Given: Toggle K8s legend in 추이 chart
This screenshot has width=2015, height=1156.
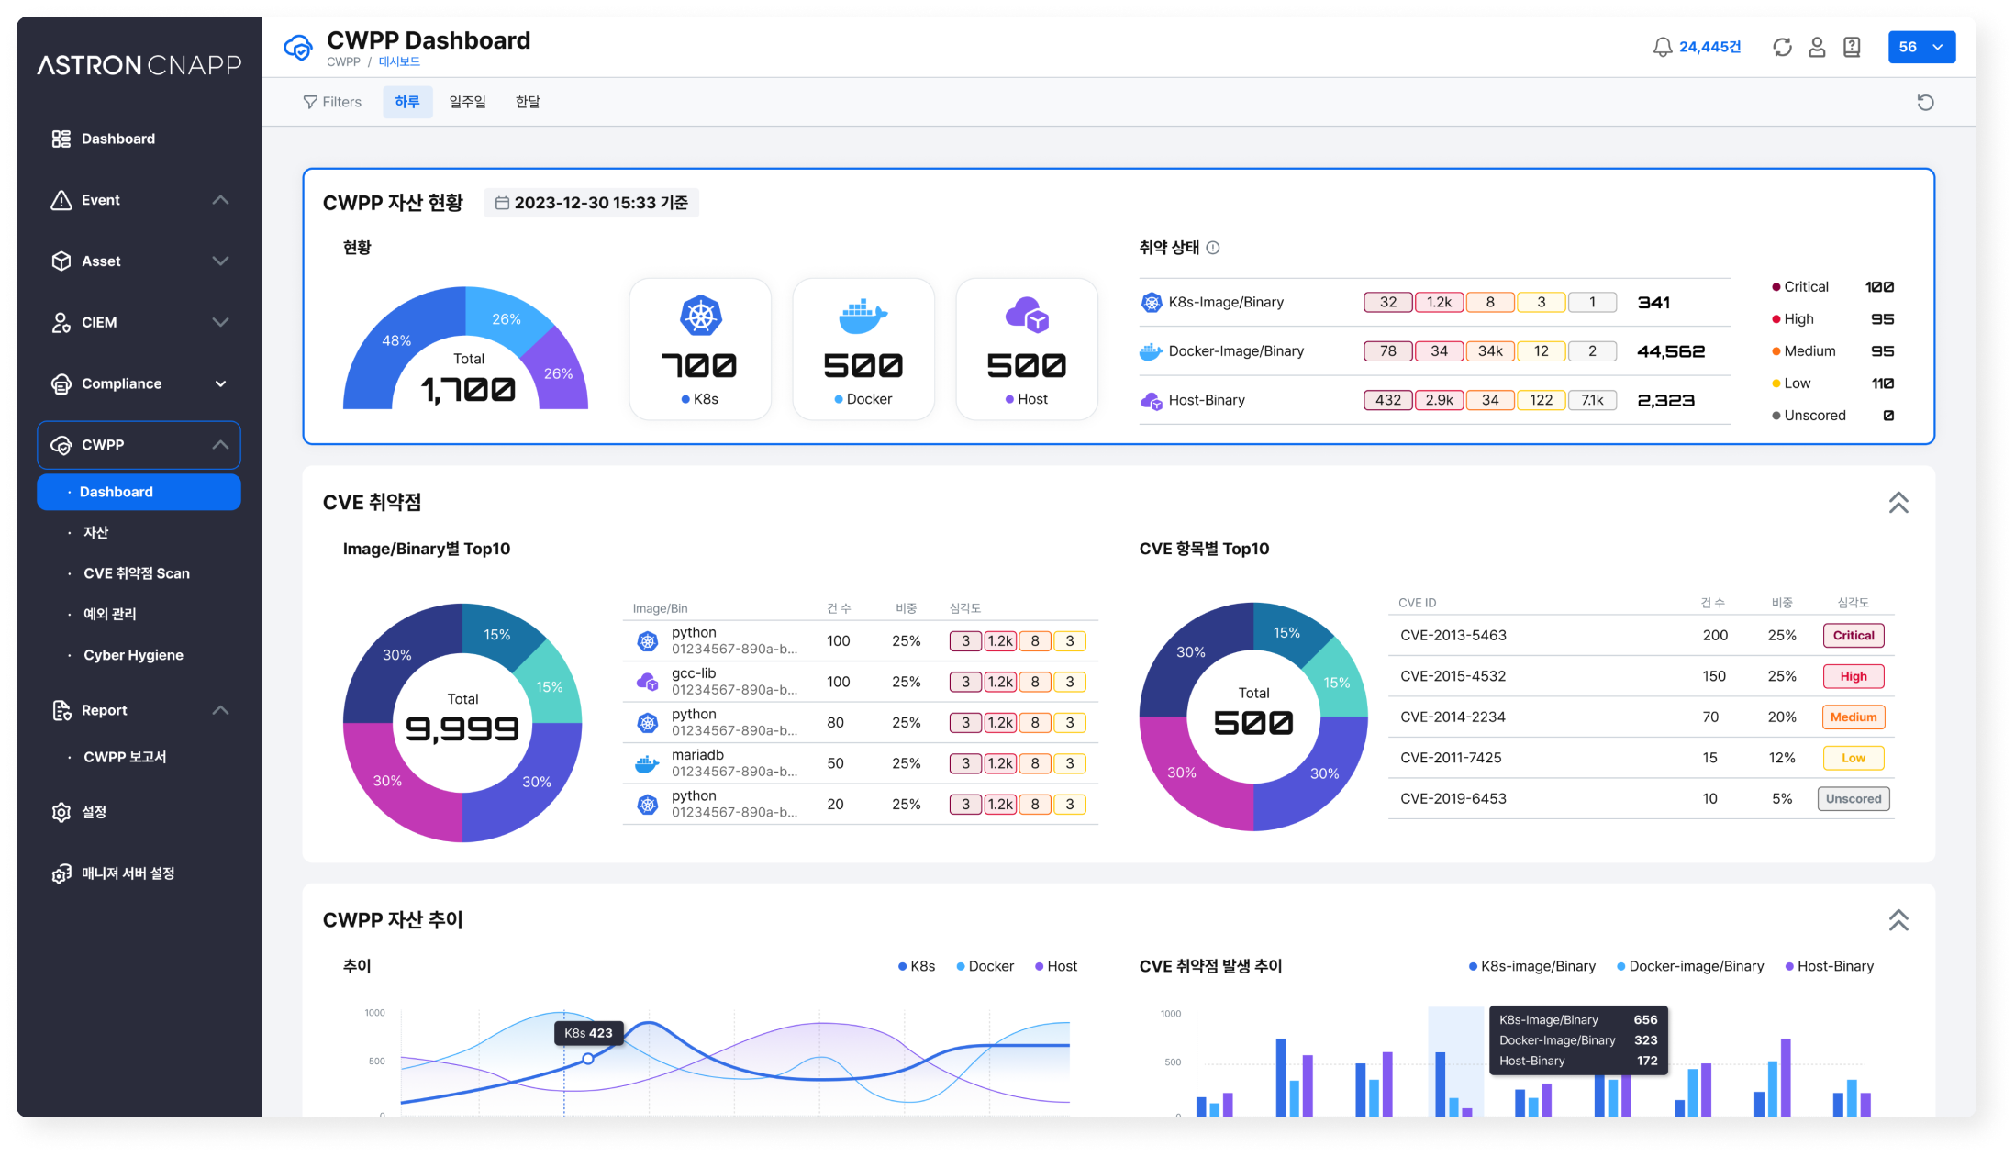Looking at the screenshot, I should [917, 966].
